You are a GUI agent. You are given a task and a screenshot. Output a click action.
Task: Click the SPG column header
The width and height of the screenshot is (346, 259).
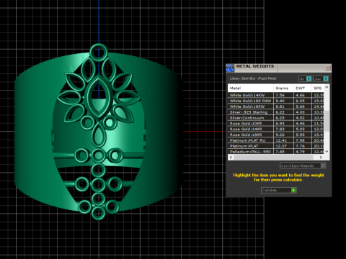coord(318,88)
